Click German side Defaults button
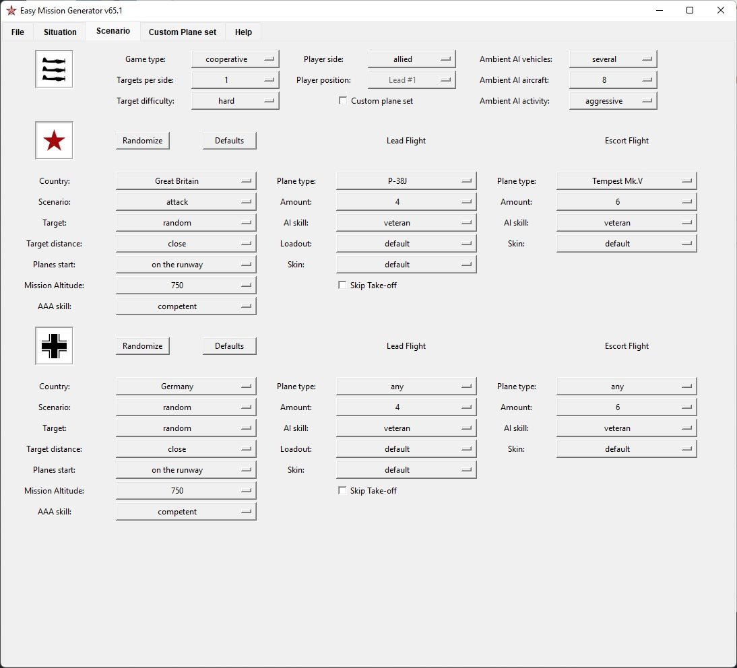 [x=229, y=345]
